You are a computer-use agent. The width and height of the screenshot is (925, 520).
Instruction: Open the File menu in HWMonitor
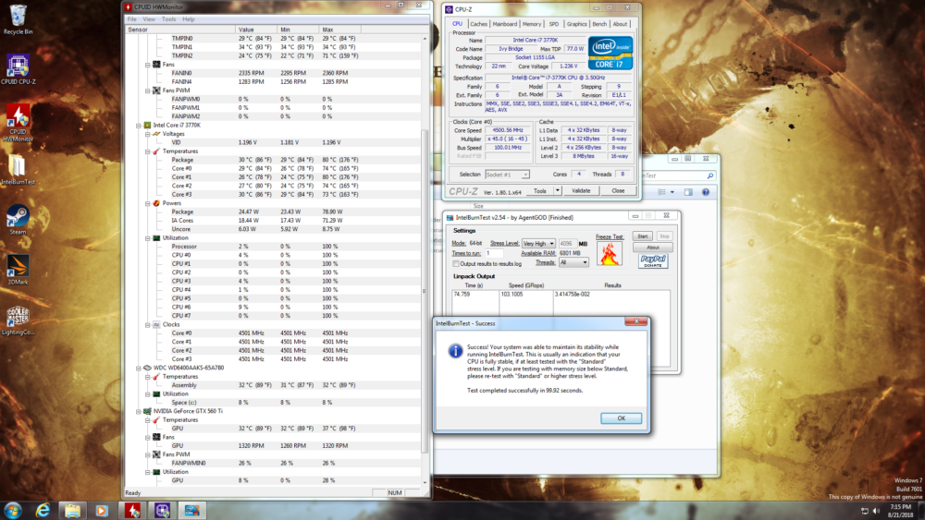tap(131, 19)
